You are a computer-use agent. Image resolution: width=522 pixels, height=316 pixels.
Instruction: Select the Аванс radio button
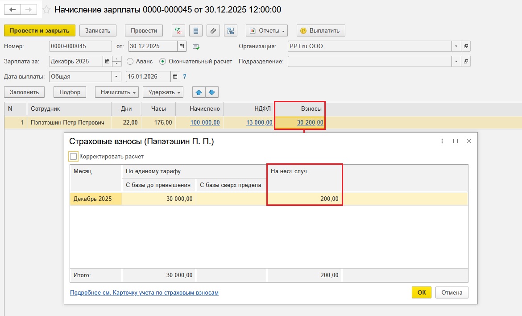click(130, 61)
